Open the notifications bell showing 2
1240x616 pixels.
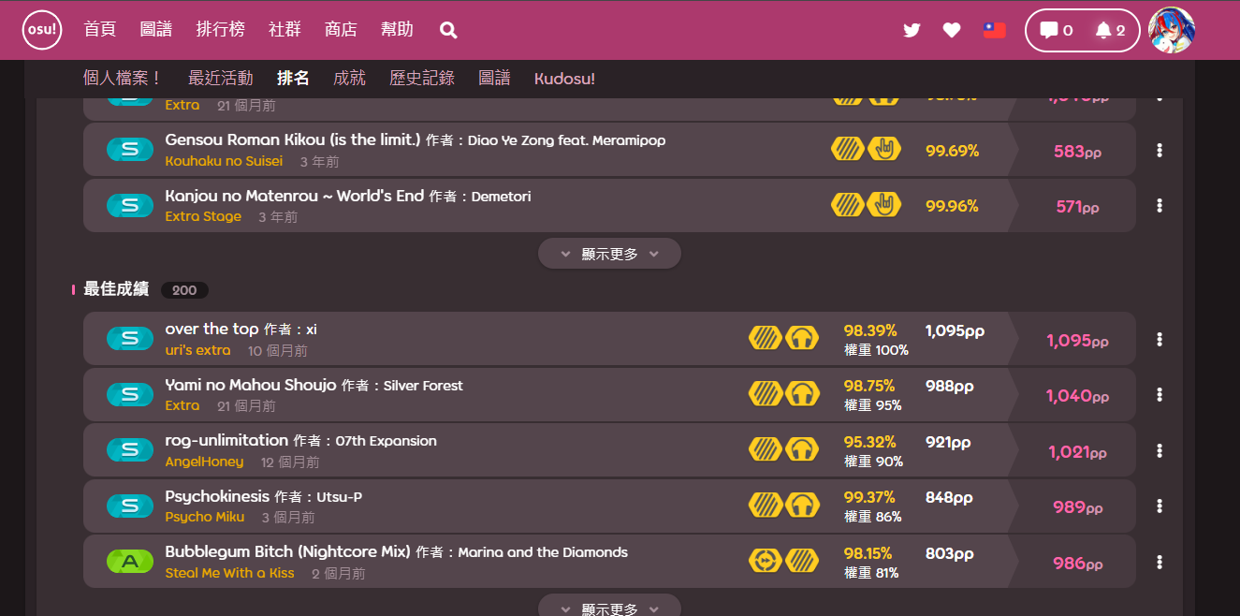click(x=1110, y=30)
